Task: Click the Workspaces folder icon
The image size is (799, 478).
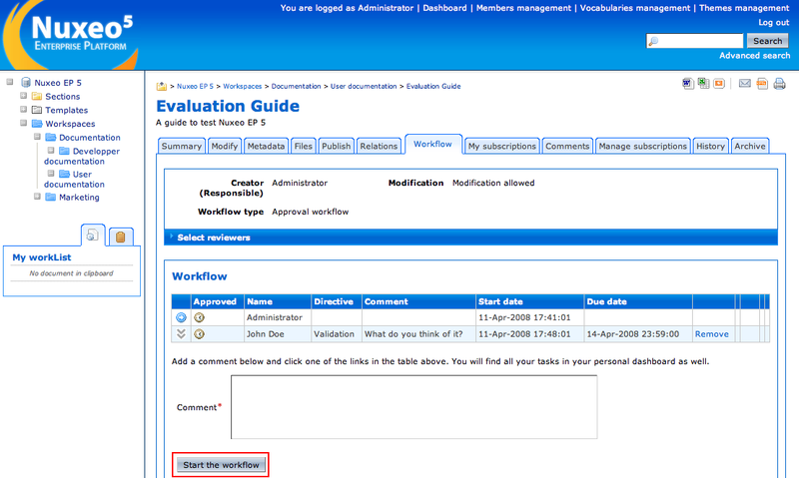Action: click(37, 123)
